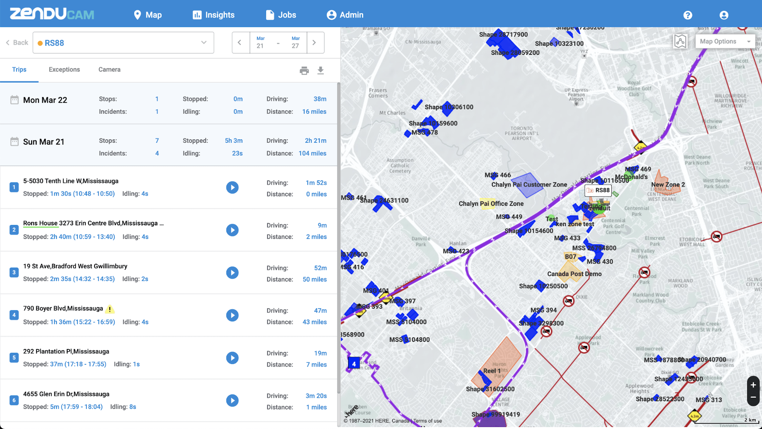Viewport: 762px width, 429px height.
Task: Switch to the Exceptions tab
Action: pyautogui.click(x=64, y=70)
